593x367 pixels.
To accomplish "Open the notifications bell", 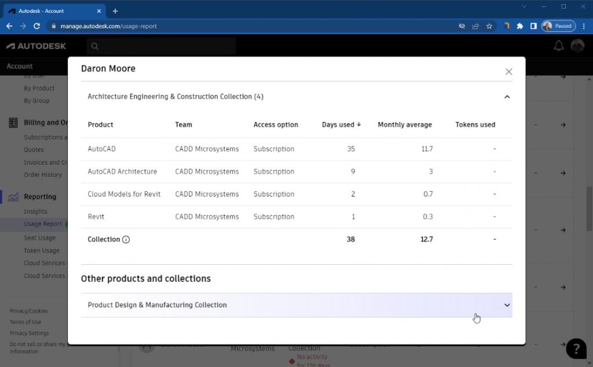I will point(559,46).
